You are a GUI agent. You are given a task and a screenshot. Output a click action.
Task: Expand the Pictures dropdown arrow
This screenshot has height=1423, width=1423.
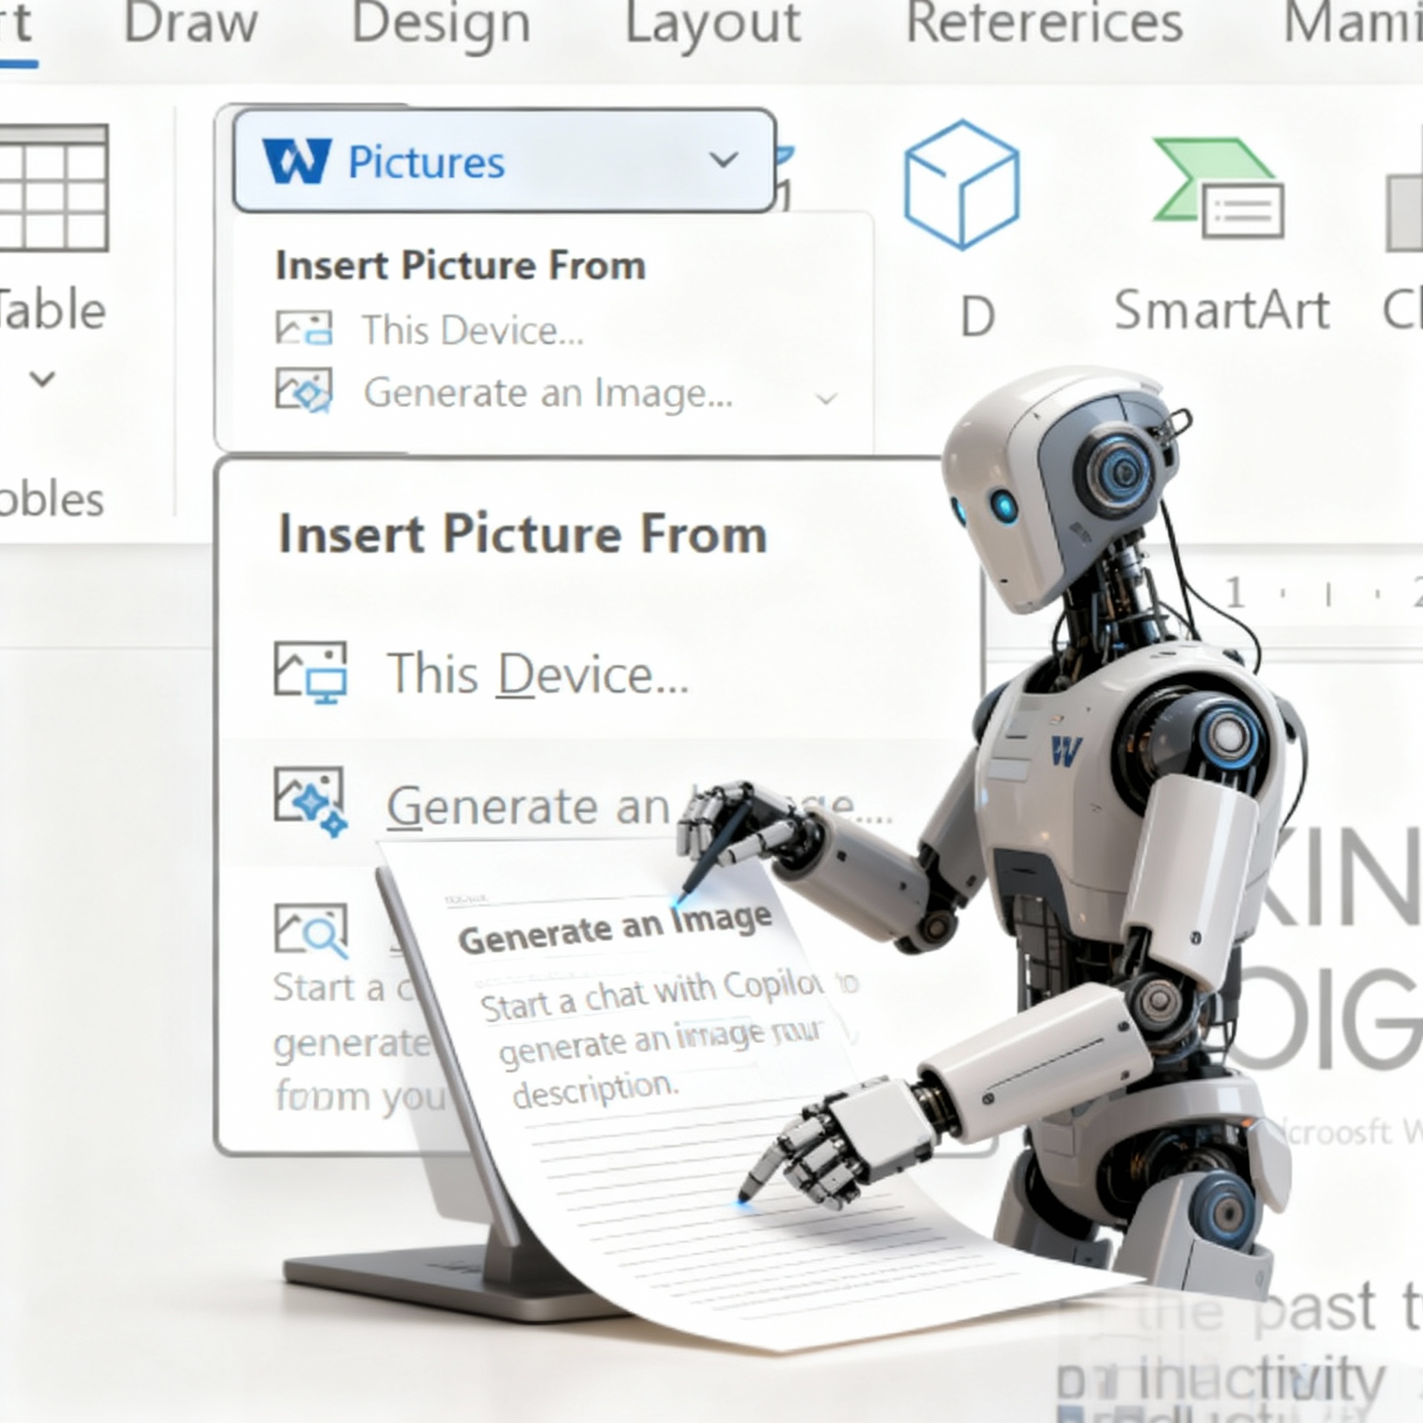[723, 160]
